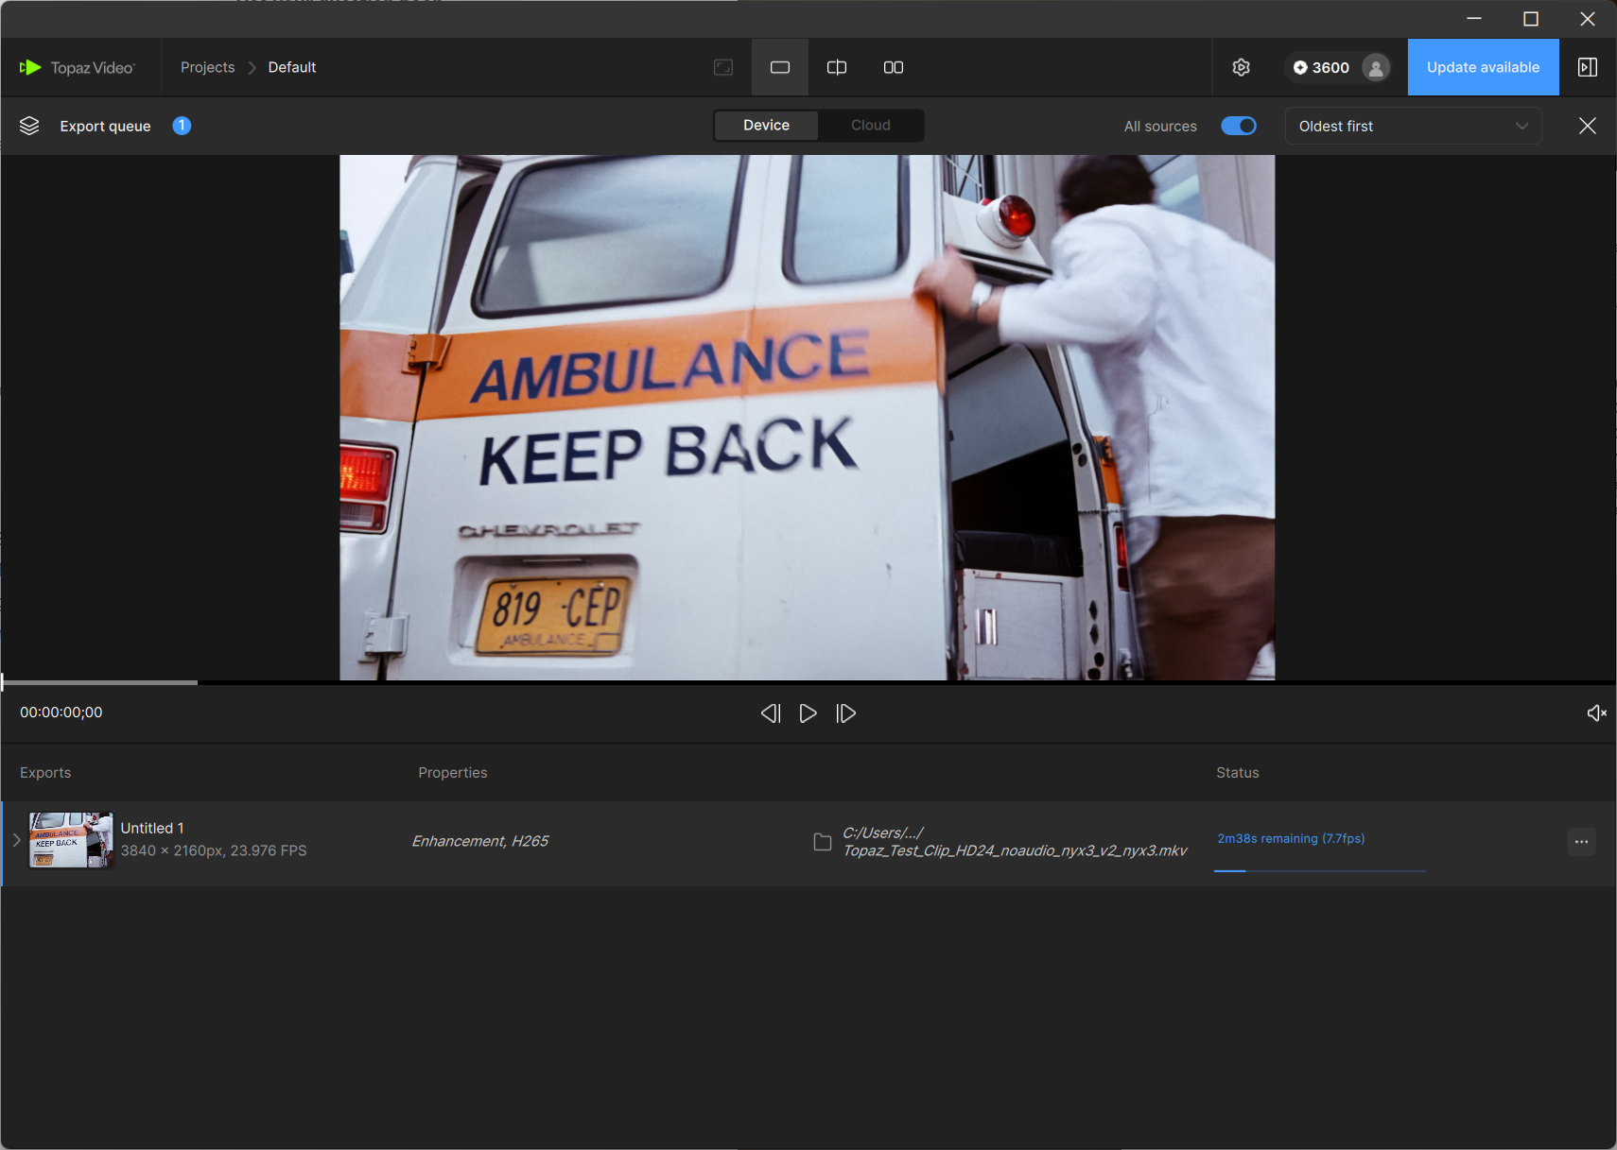
Task: Play the video preview
Action: pyautogui.click(x=808, y=713)
